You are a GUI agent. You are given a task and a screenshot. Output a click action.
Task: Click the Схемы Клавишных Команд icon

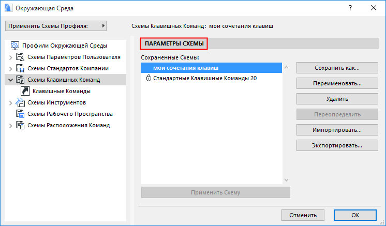coord(21,80)
